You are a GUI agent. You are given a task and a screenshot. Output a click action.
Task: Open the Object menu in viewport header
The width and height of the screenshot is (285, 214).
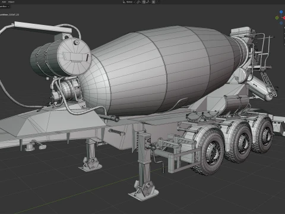(x=11, y=2)
